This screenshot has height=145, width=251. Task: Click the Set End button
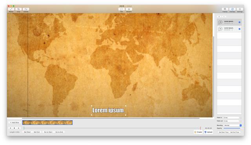pos(36,132)
